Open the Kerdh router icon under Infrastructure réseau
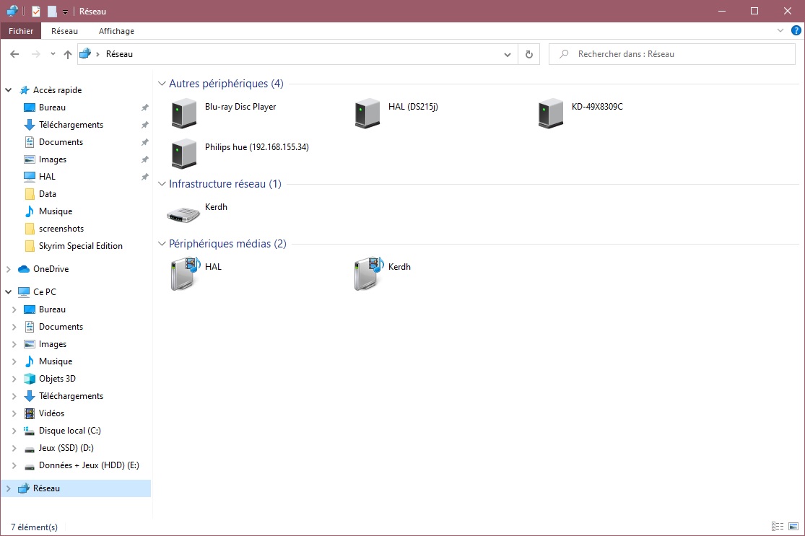The height and width of the screenshot is (536, 805). 183,214
